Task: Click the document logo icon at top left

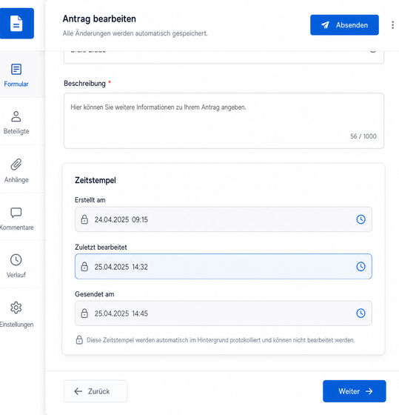Action: click(x=16, y=23)
